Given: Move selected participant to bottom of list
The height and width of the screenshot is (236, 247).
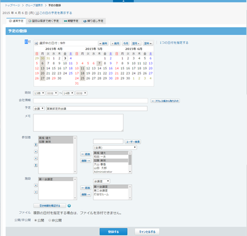Looking at the screenshot, I should click(x=36, y=165).
